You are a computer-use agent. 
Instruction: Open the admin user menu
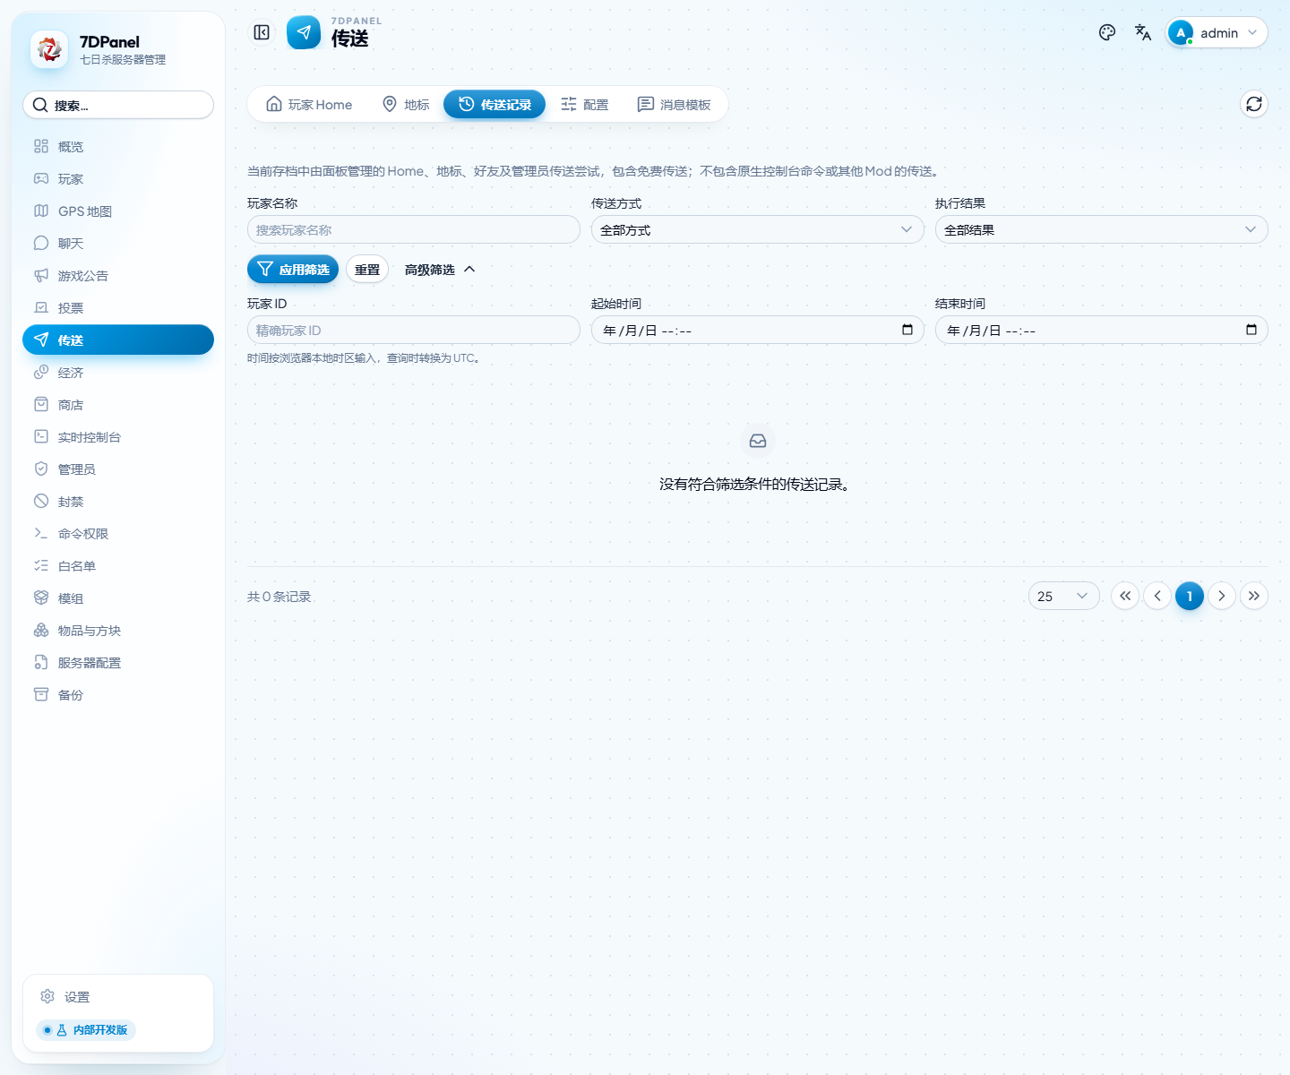coord(1216,32)
